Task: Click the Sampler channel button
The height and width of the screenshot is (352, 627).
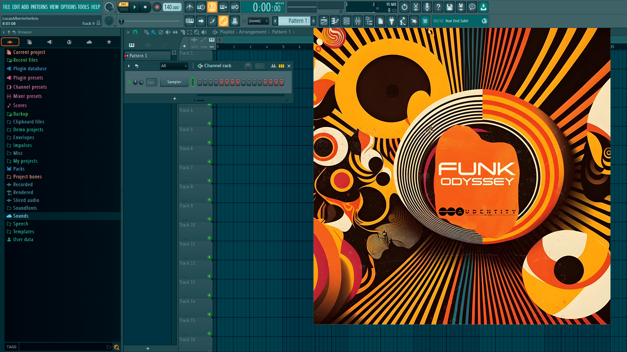Action: coord(174,82)
